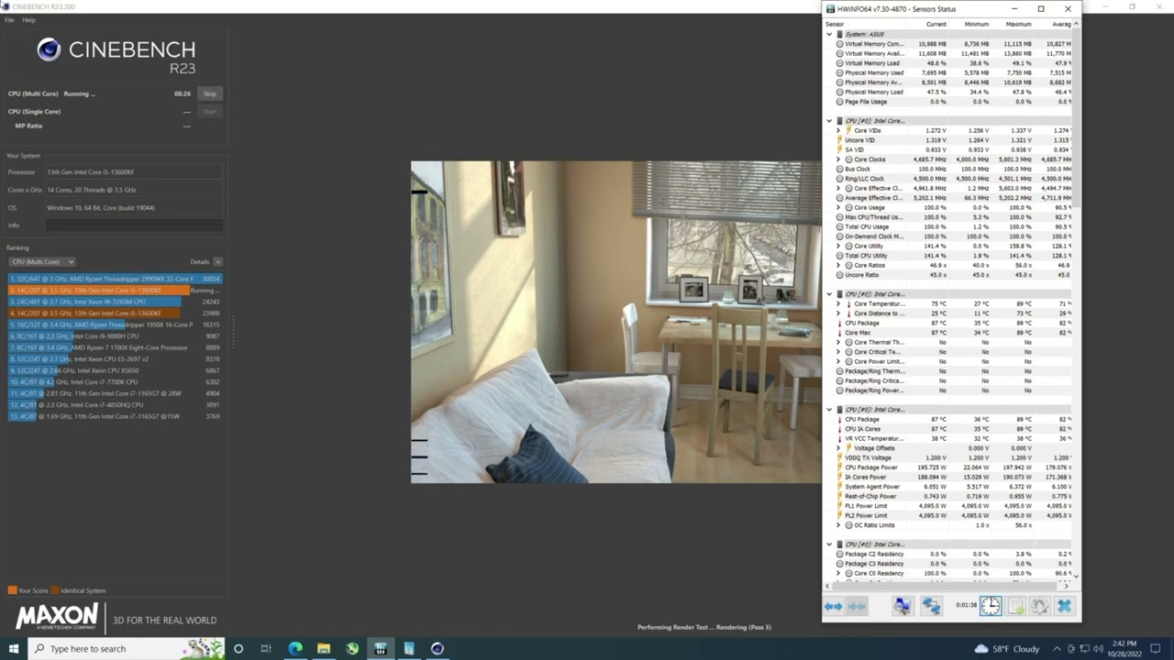Open the Cinebench Help menu
This screenshot has width=1174, height=660.
[29, 19]
